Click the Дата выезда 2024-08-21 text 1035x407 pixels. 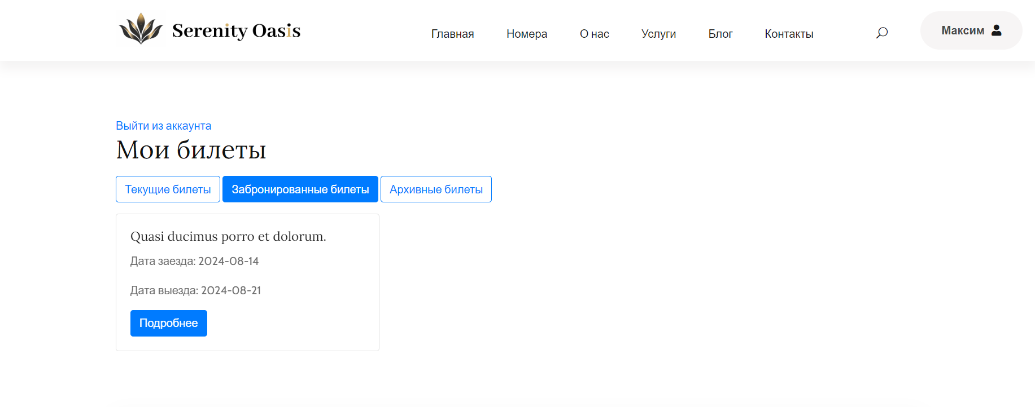coord(195,290)
